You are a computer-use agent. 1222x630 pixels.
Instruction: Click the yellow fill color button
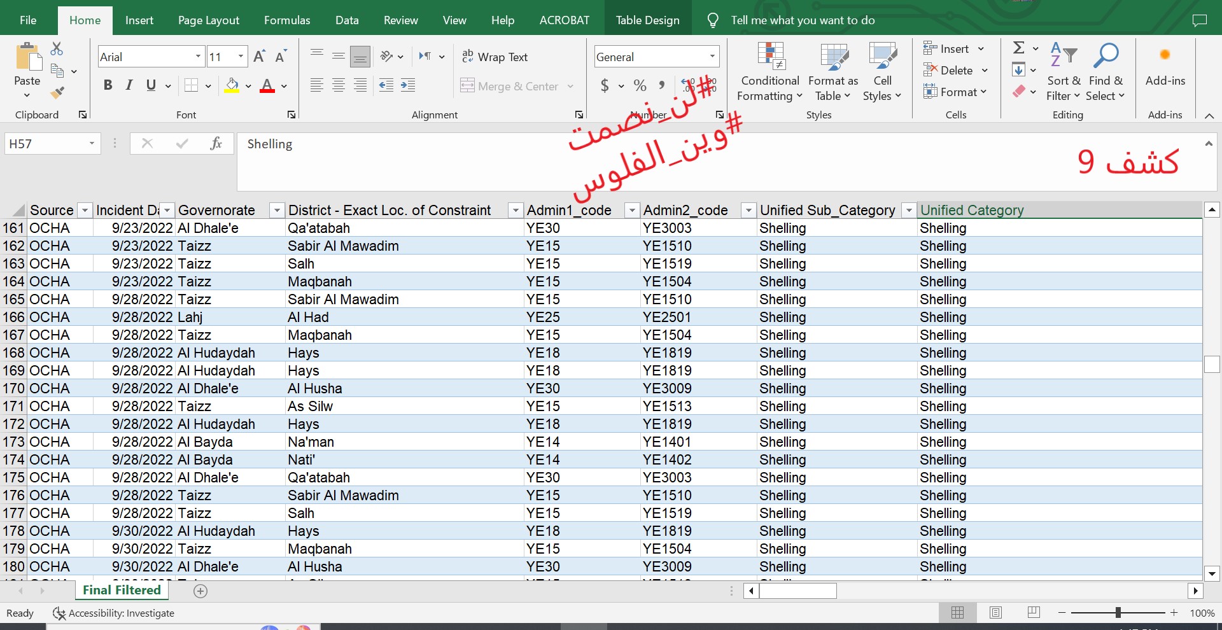(x=232, y=85)
